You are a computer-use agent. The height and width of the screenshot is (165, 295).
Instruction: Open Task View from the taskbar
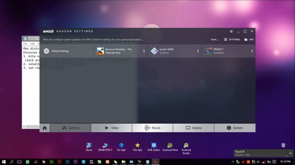click(x=19, y=162)
